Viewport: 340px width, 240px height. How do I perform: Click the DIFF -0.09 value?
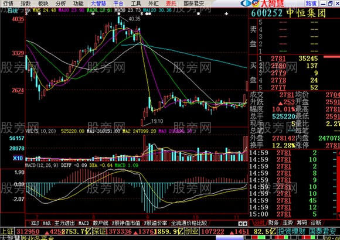(74, 165)
